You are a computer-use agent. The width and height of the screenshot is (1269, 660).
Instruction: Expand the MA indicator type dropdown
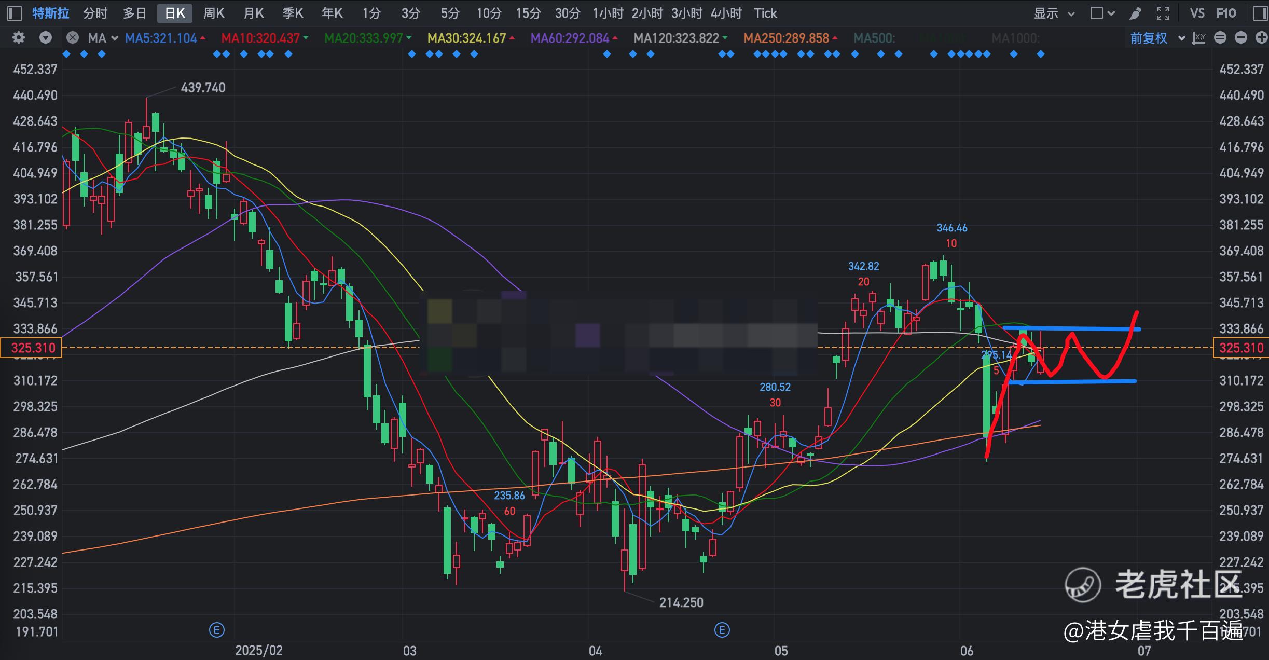pos(103,38)
